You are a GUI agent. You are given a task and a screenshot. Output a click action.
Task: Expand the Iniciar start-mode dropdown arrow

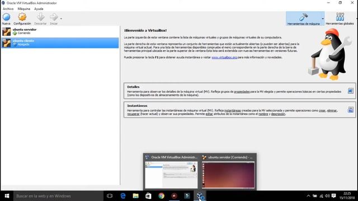pyautogui.click(x=61, y=18)
